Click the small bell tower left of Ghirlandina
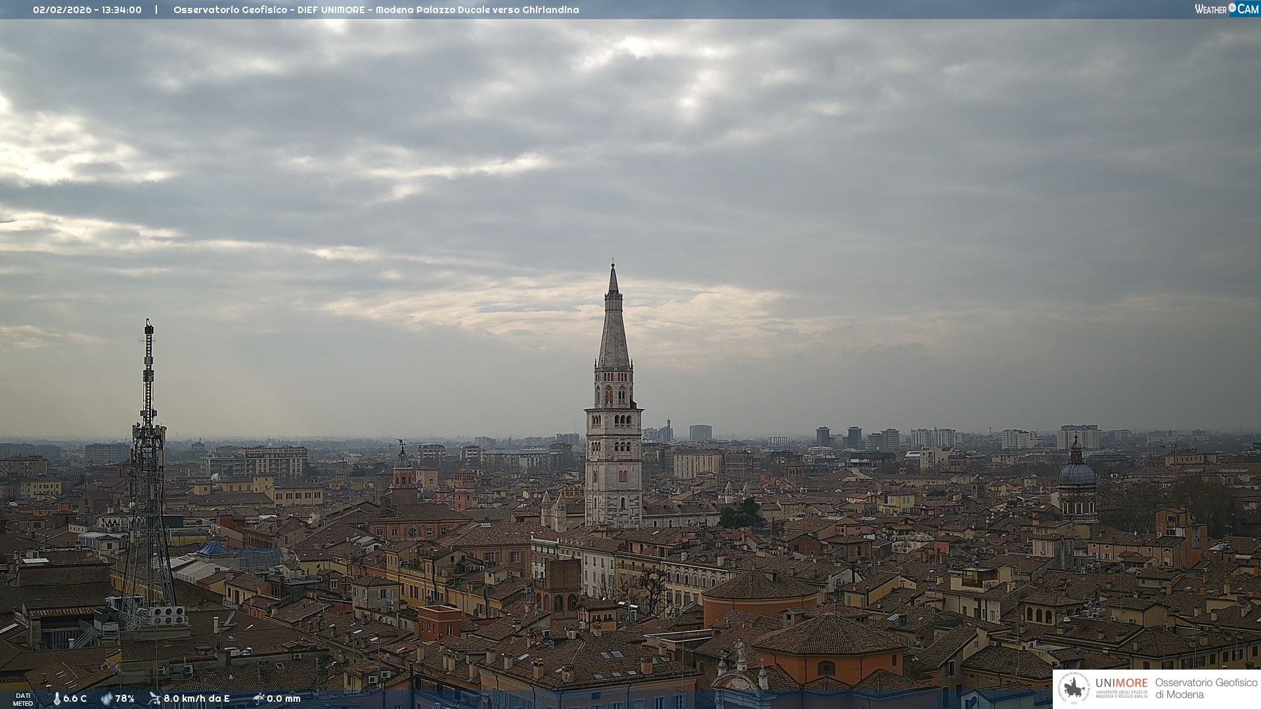This screenshot has width=1261, height=709. click(403, 473)
